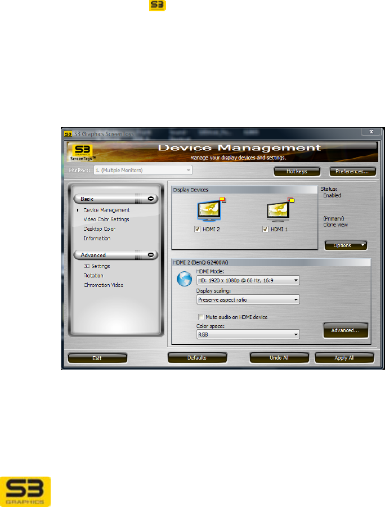385x507 pixels.
Task: Click the Clone view label
Action: 335,225
